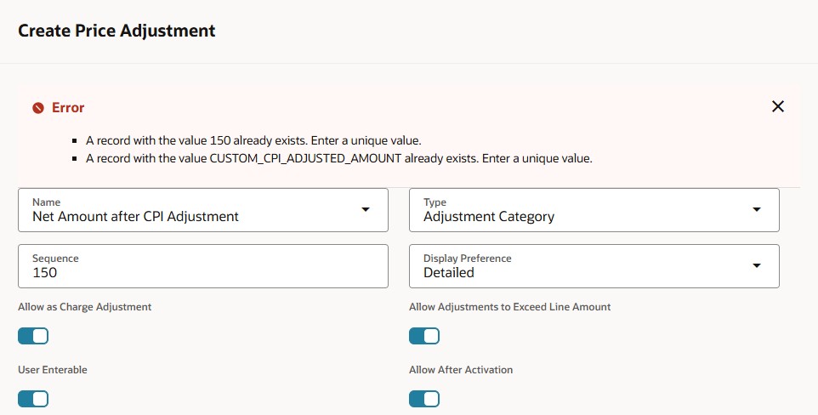Disable the User Enterable switch
Viewport: 818px width, 415px height.
click(33, 399)
